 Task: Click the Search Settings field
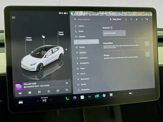84,19
